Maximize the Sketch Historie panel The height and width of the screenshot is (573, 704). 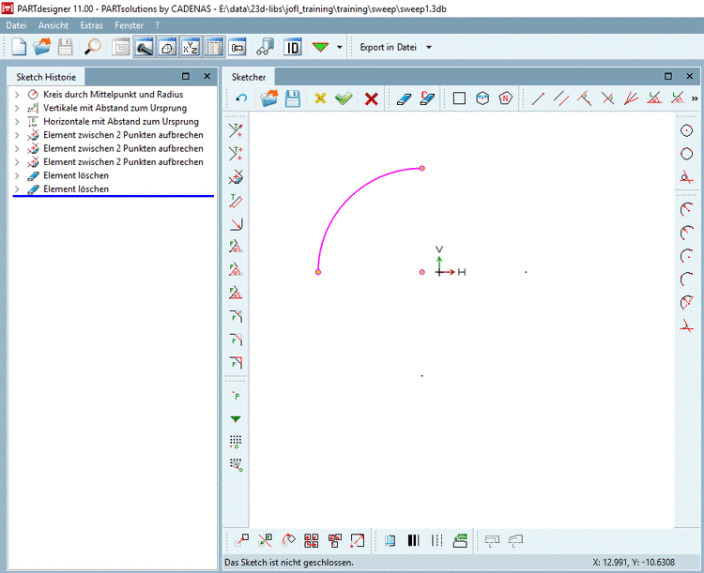tap(186, 76)
